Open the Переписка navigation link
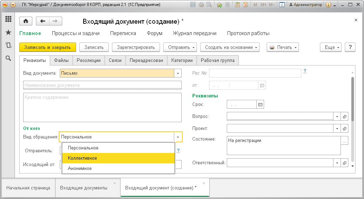The image size is (364, 199). 123,33
